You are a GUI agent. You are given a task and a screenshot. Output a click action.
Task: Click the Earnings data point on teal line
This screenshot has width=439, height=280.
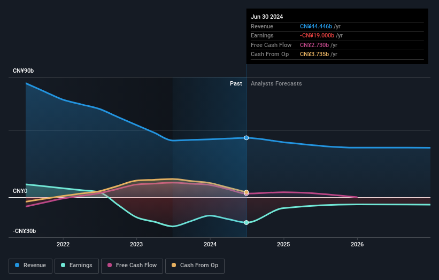246,222
